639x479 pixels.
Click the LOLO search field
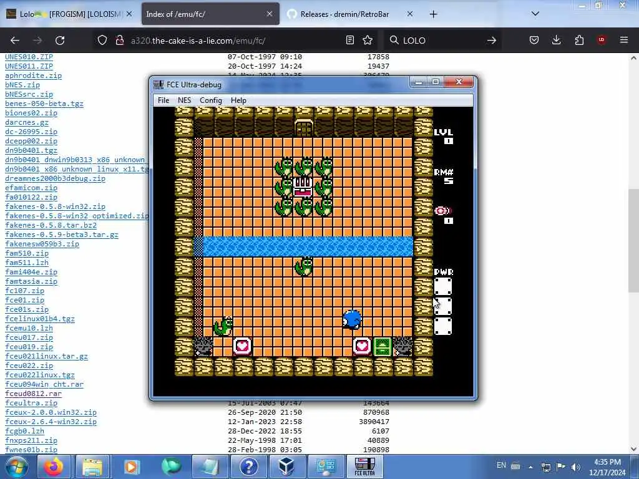[x=442, y=41]
